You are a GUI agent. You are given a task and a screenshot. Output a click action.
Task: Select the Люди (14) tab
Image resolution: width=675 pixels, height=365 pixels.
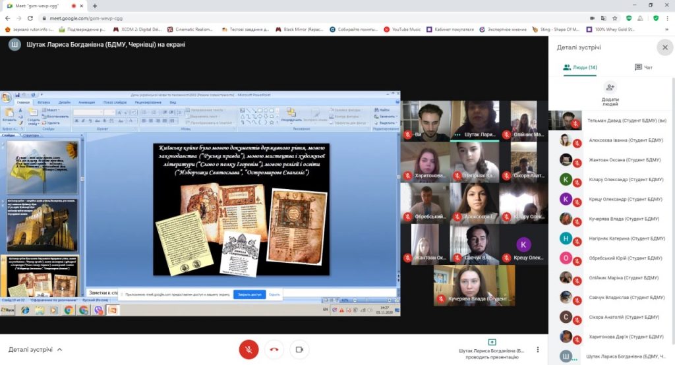pos(580,67)
